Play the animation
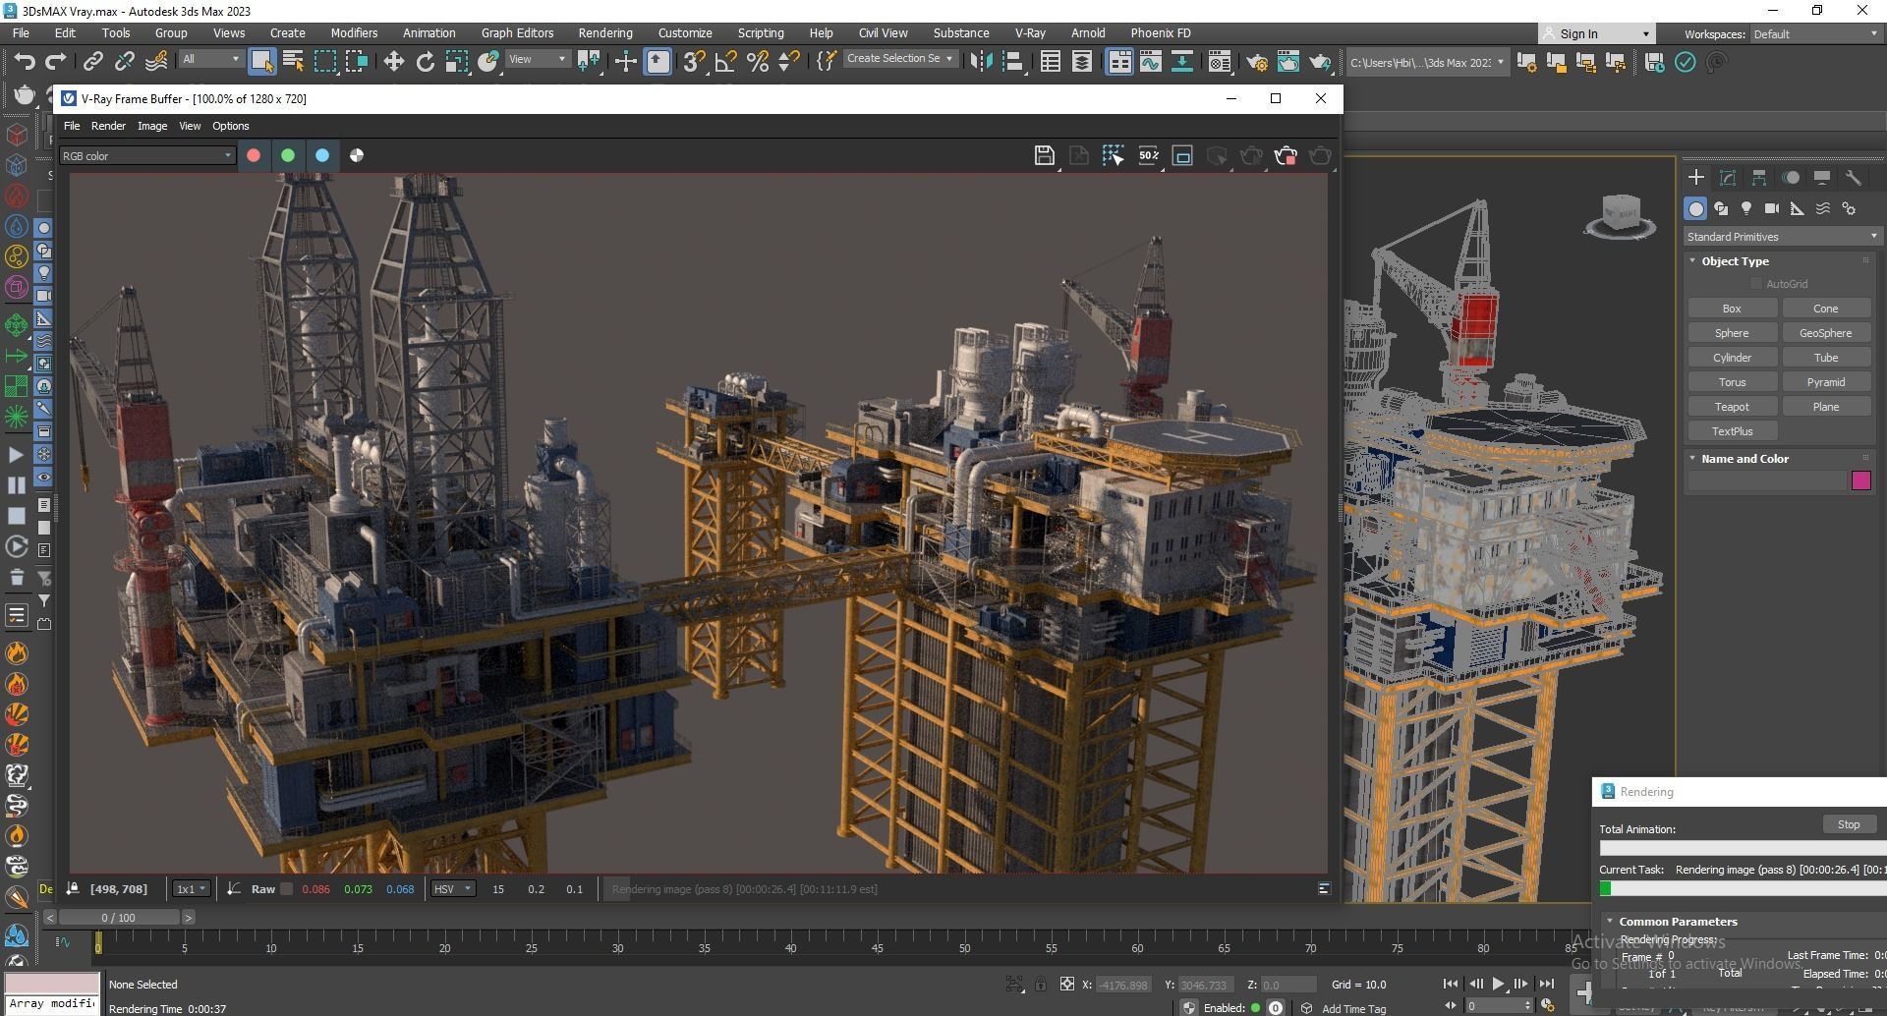This screenshot has width=1887, height=1016. pos(1497,984)
